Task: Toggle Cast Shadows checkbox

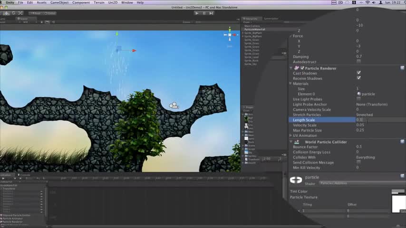Action: point(358,73)
